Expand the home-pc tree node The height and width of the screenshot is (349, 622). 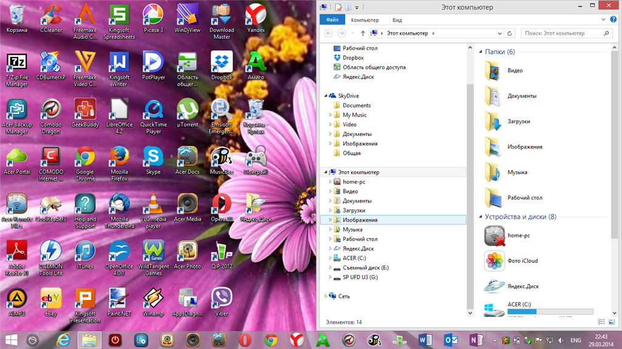pos(330,181)
